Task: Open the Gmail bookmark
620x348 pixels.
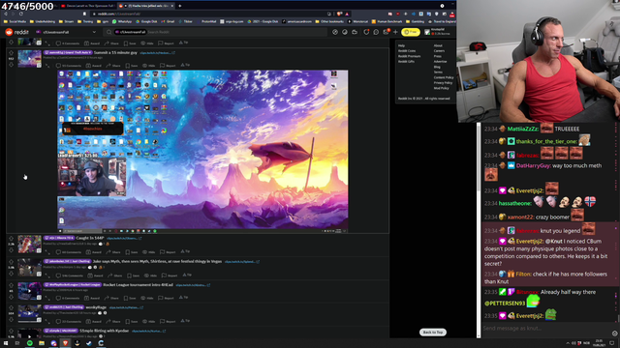Action: click(169, 21)
